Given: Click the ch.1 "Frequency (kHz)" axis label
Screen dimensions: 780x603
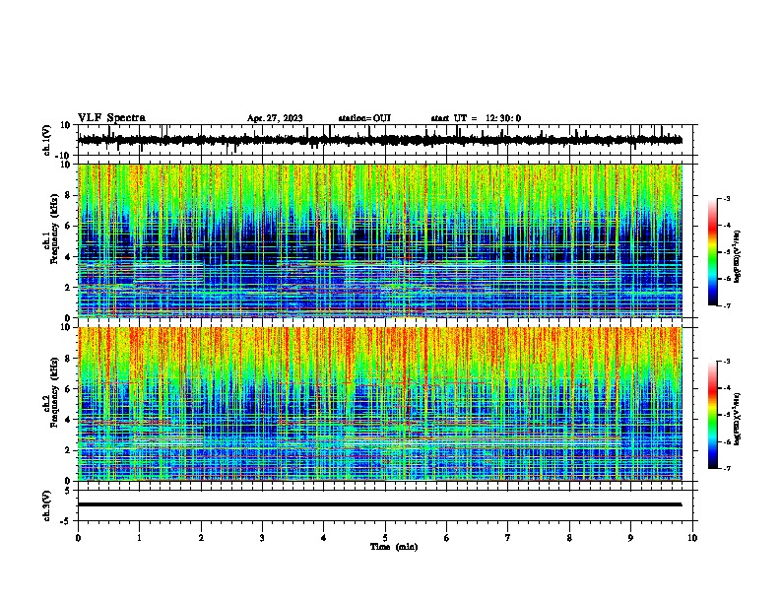Looking at the screenshot, I should pos(55,227).
